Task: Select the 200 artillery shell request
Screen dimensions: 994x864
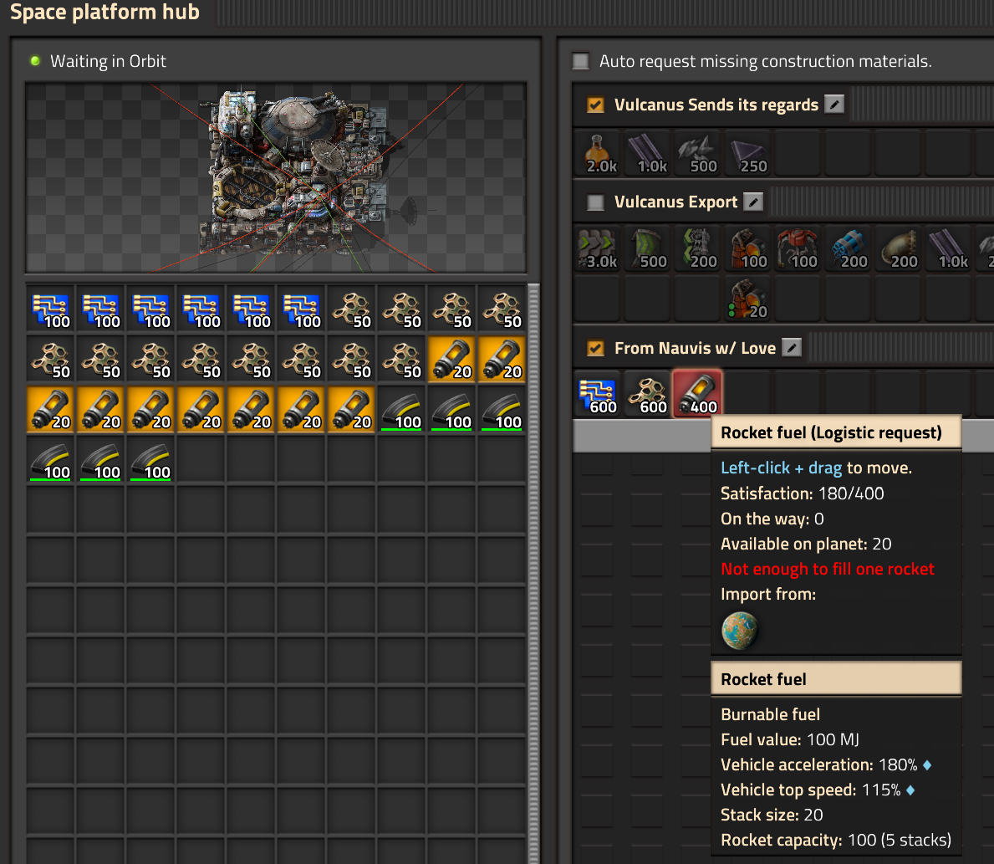Action: [898, 248]
